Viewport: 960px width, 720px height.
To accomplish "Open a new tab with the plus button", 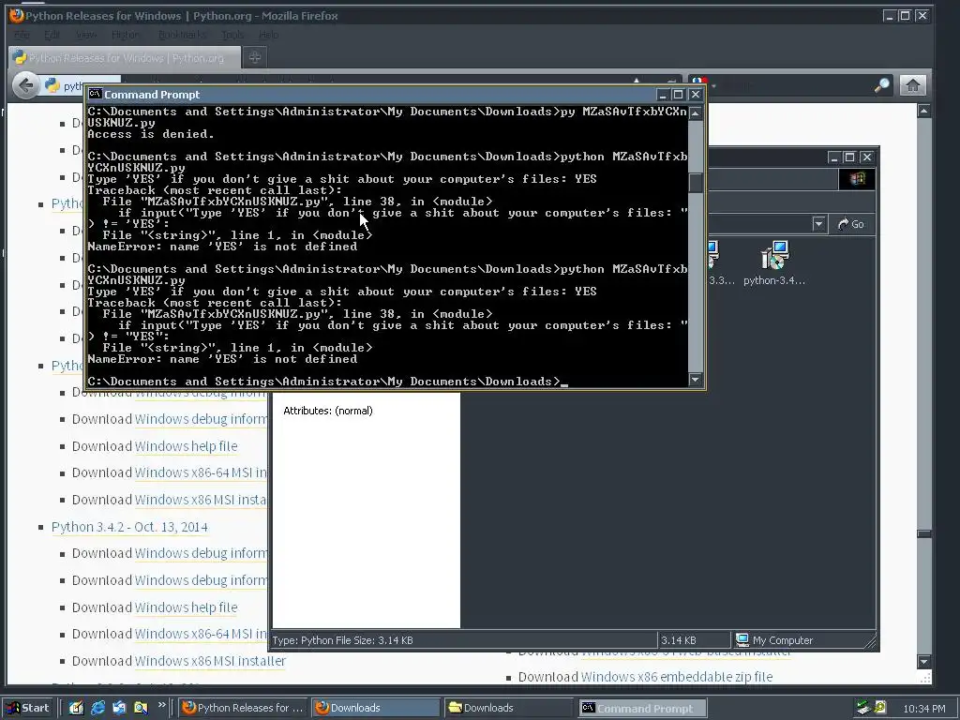I will coord(255,57).
